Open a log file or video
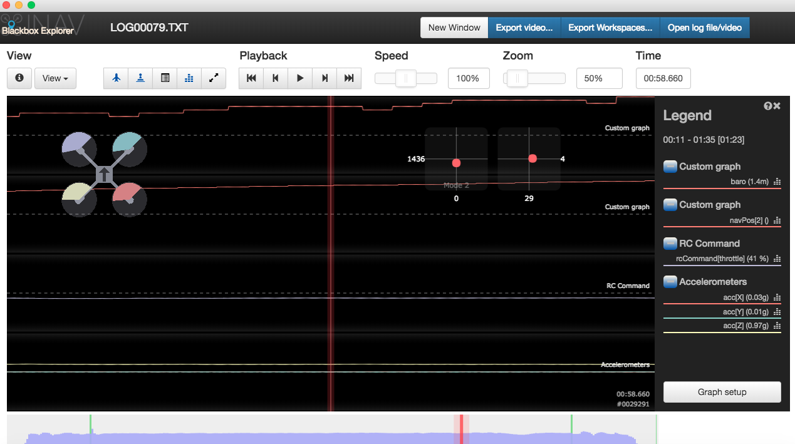 click(705, 28)
